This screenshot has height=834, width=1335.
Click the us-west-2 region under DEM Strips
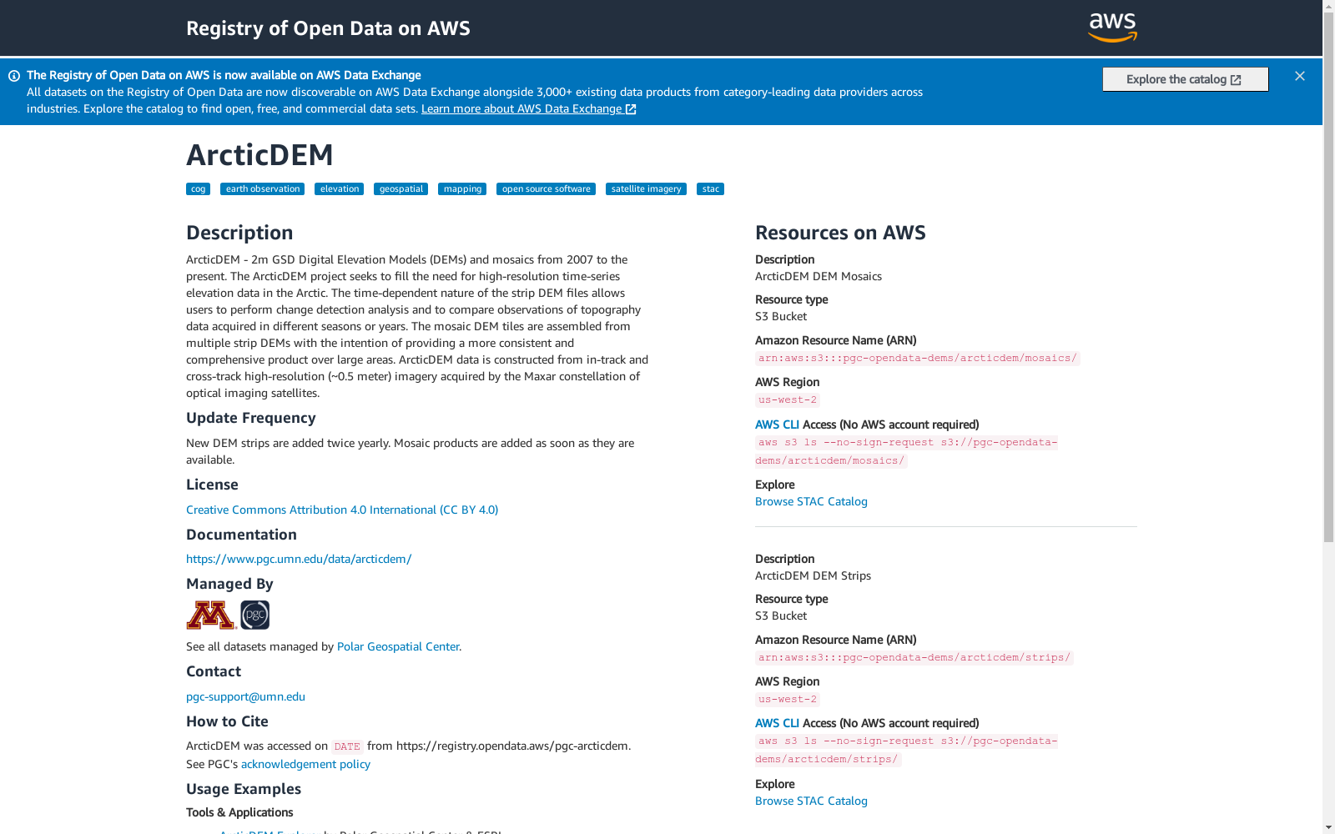[x=788, y=700]
